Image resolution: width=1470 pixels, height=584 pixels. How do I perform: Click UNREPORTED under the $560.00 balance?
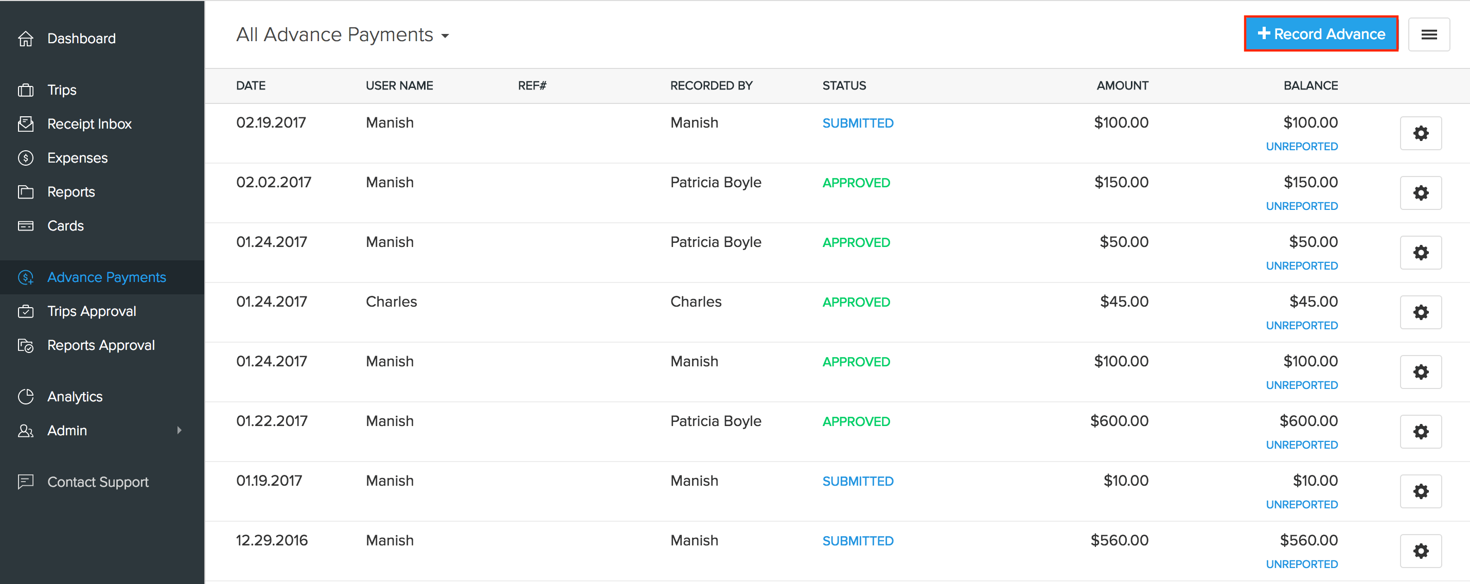[1302, 564]
